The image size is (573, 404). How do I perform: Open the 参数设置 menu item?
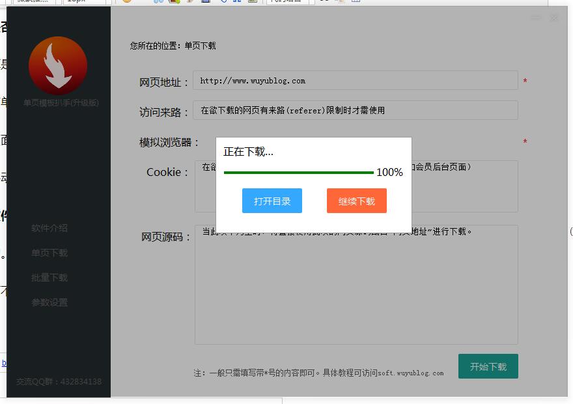[49, 302]
